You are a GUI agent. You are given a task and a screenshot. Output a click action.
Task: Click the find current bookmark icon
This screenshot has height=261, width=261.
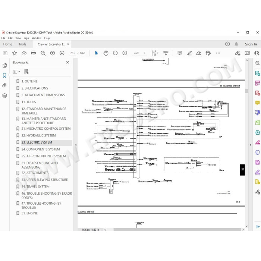[26, 72]
